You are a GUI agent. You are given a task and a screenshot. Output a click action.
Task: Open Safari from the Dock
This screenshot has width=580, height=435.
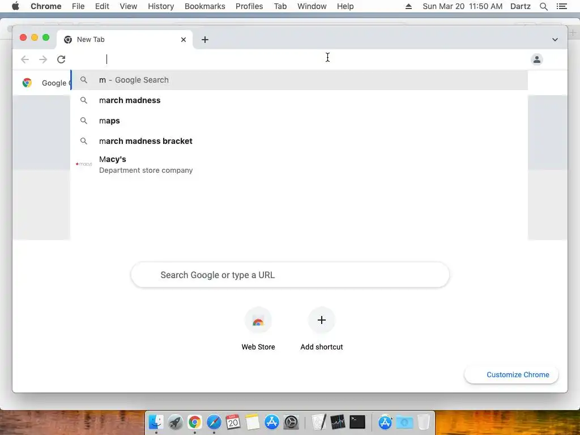[214, 422]
